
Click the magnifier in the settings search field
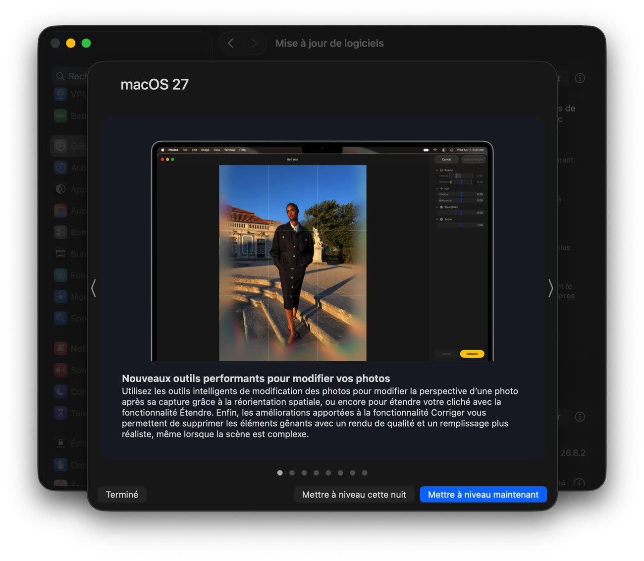pos(60,76)
